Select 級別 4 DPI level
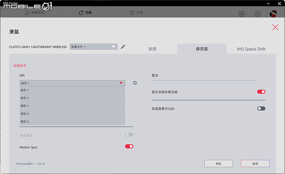 pos(72,114)
